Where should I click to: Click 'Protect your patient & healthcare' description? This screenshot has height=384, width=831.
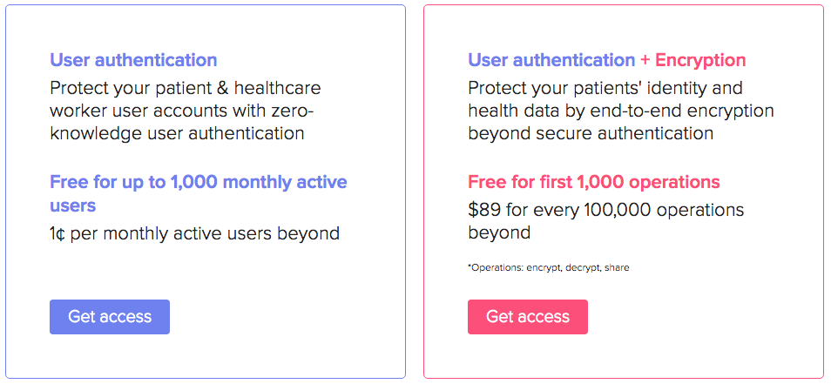click(x=186, y=88)
